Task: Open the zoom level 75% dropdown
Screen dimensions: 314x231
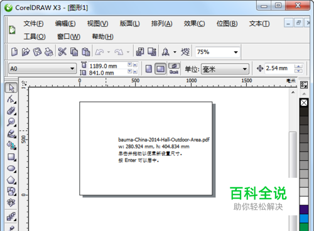Action: 235,52
